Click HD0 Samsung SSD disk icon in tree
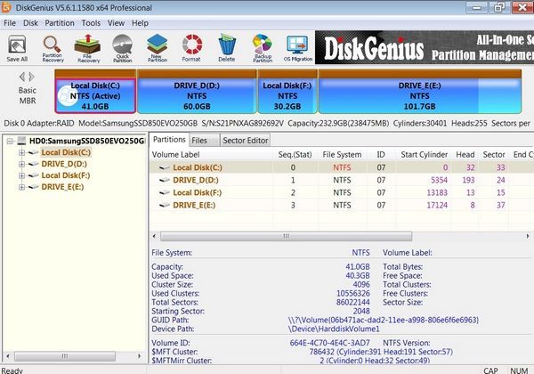 click(21, 141)
